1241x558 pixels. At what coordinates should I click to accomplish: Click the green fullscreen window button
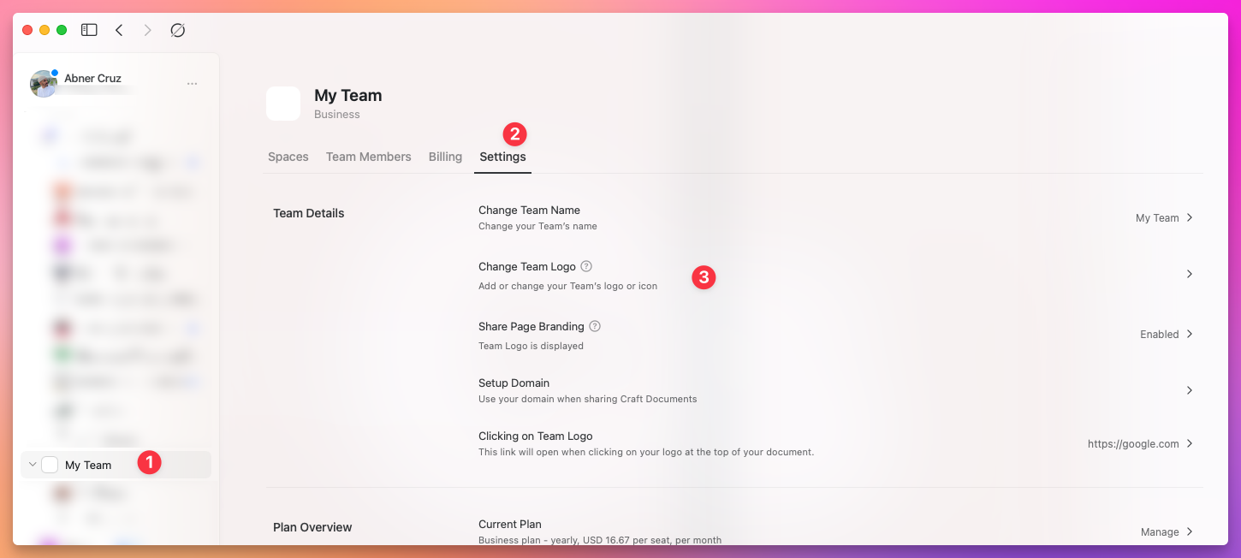62,30
